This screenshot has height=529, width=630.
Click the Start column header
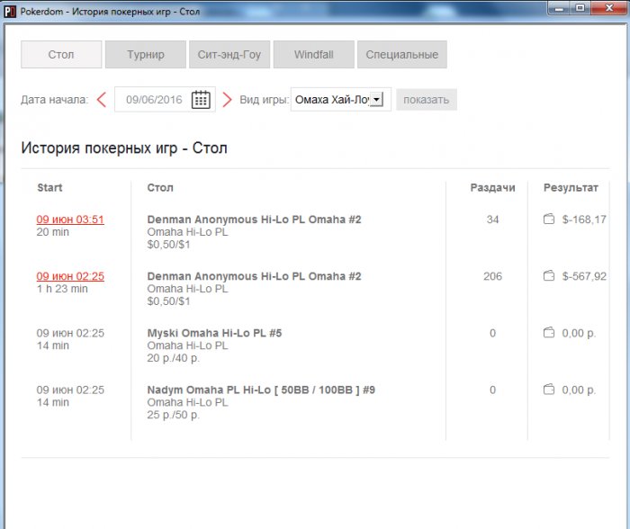pos(49,188)
